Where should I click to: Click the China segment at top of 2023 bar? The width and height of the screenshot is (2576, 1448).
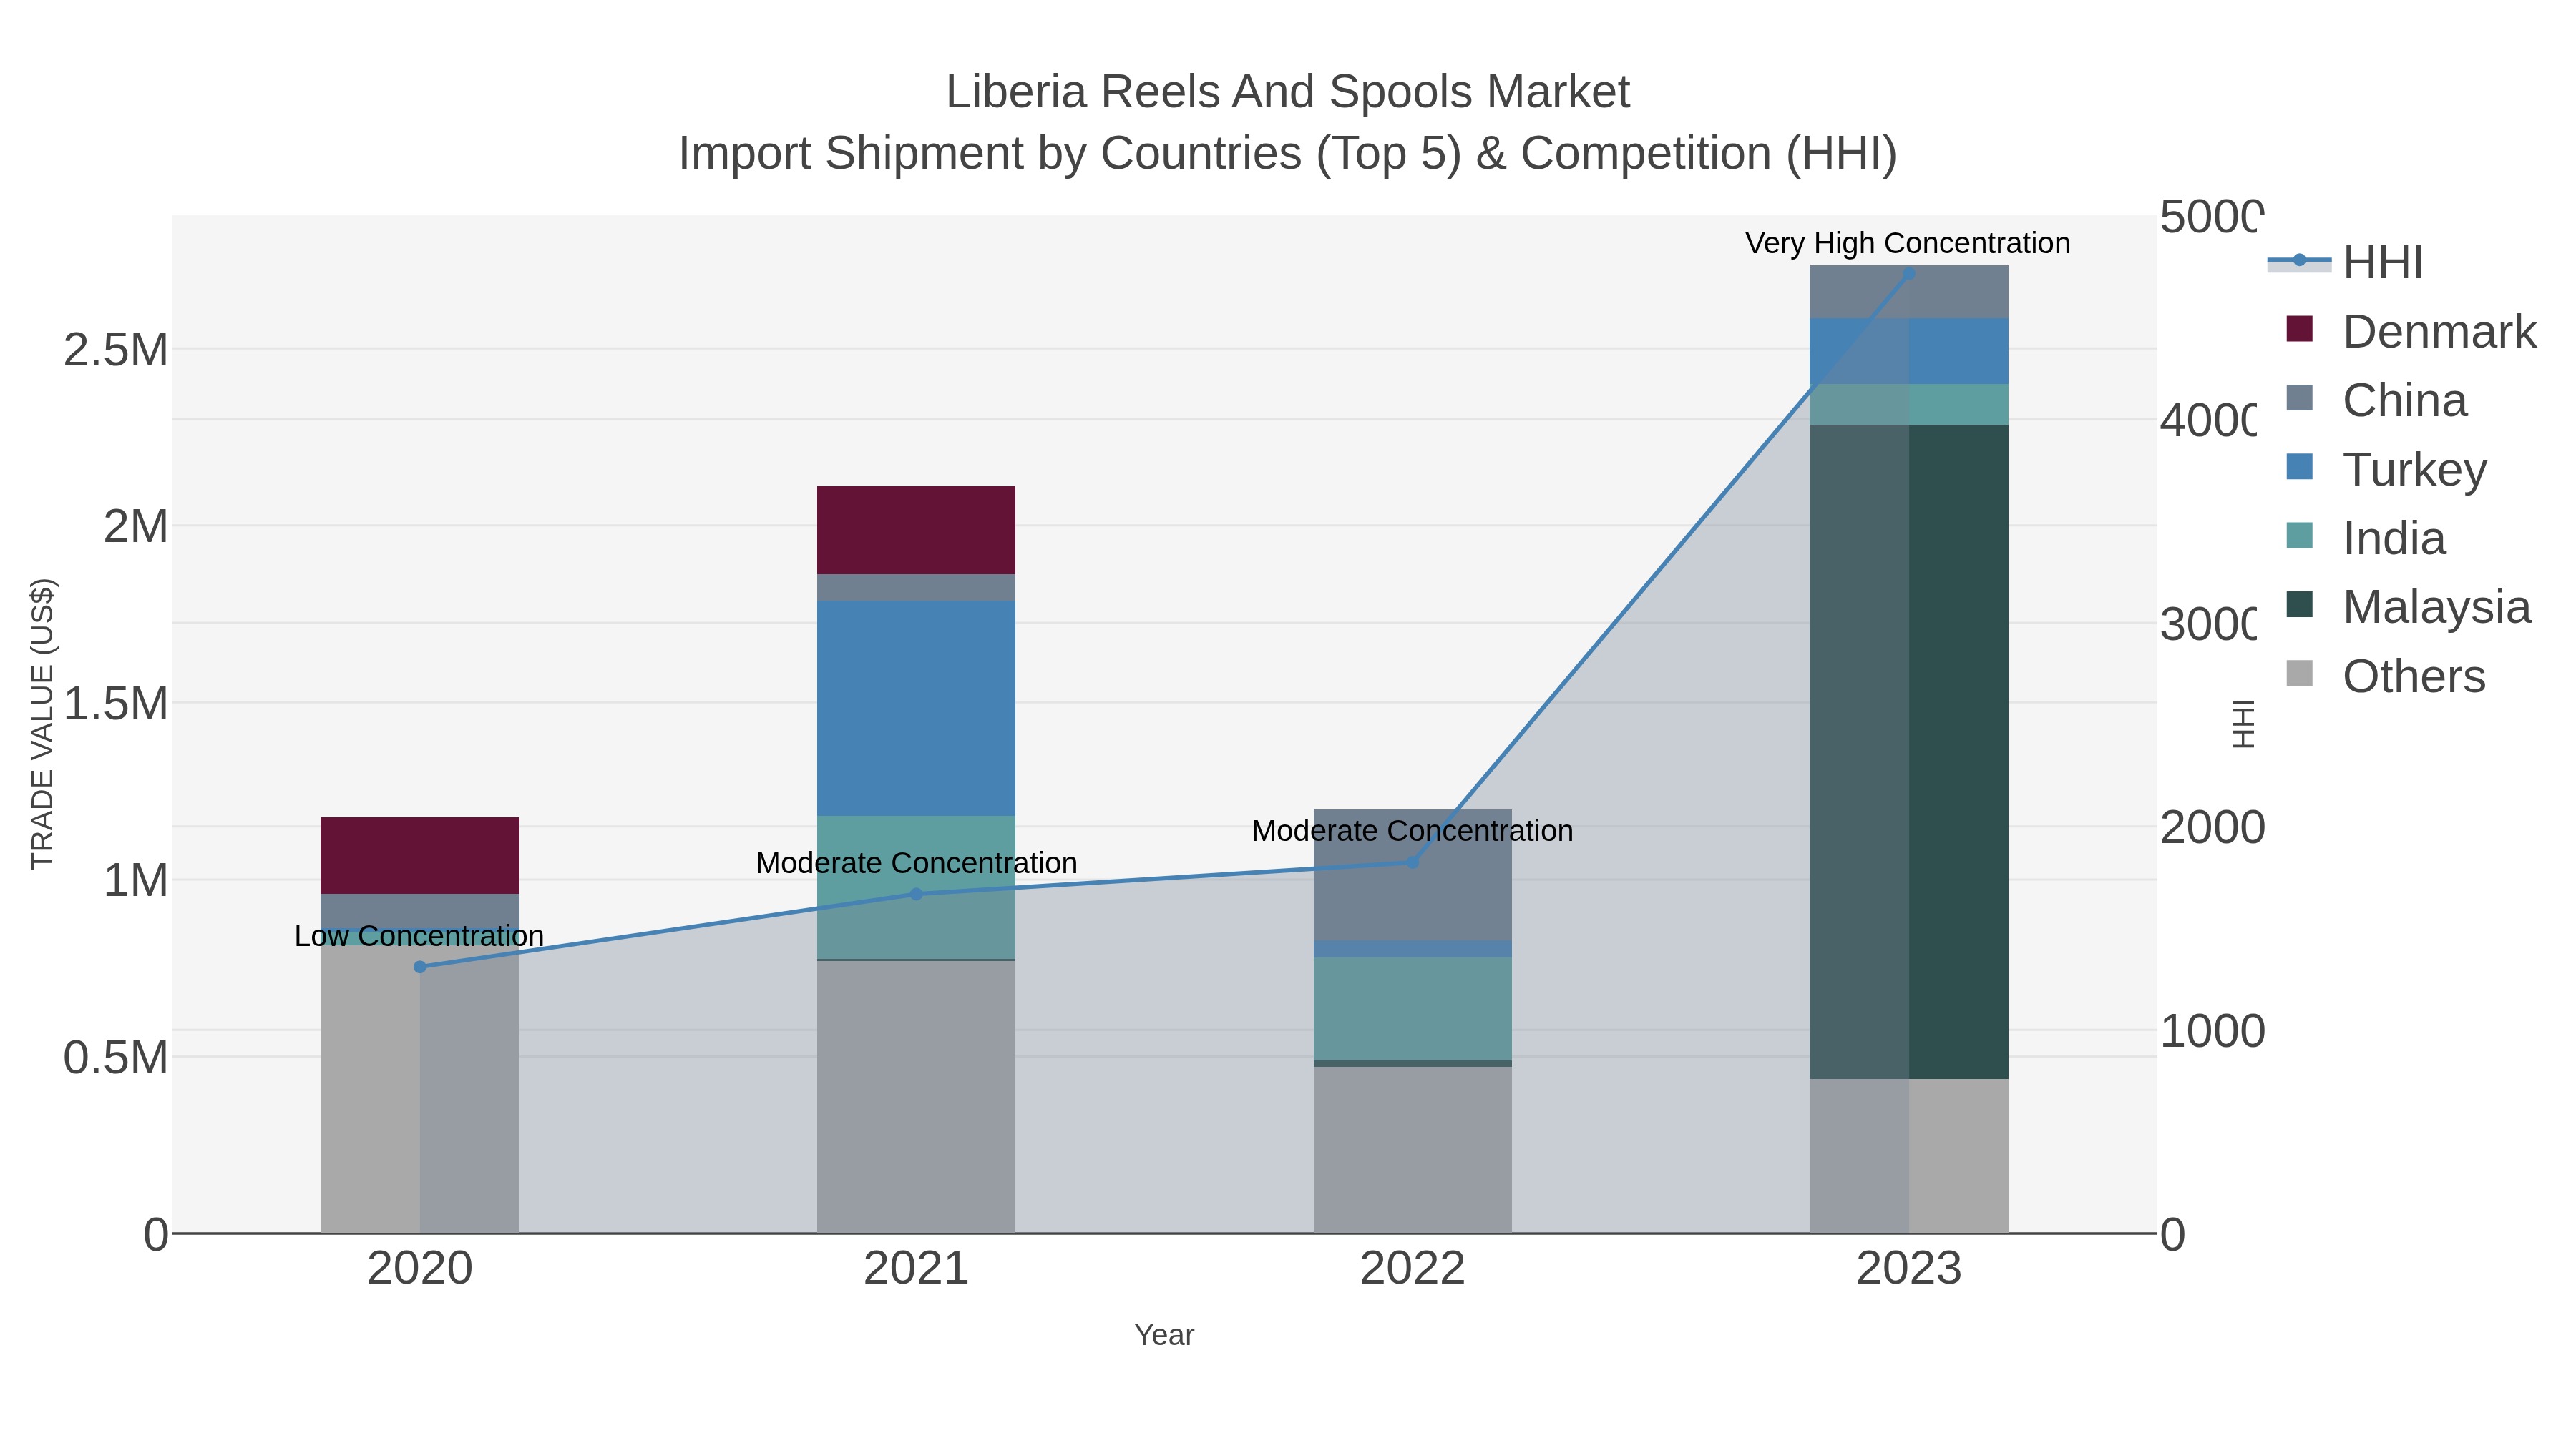[1909, 292]
